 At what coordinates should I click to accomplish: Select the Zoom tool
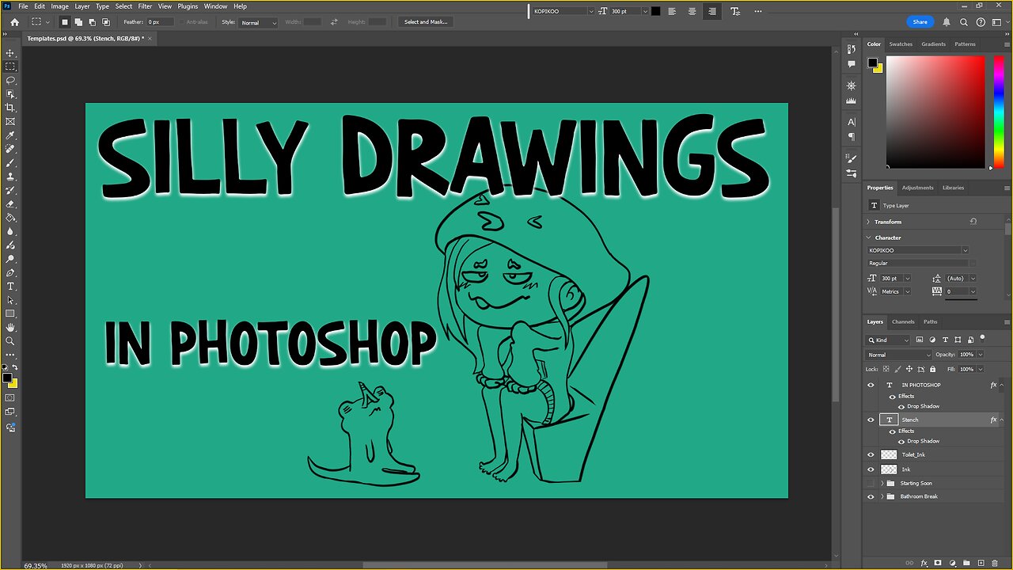[10, 340]
